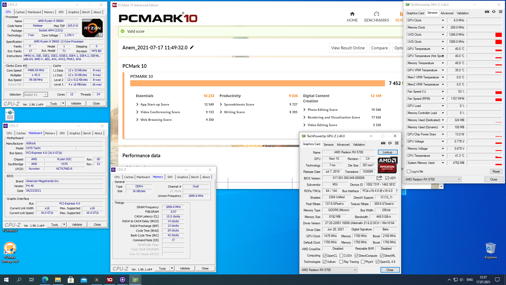Take GPU-Z screenshot from Graphics Card window
The width and height of the screenshot is (506, 285).
pos(383,143)
